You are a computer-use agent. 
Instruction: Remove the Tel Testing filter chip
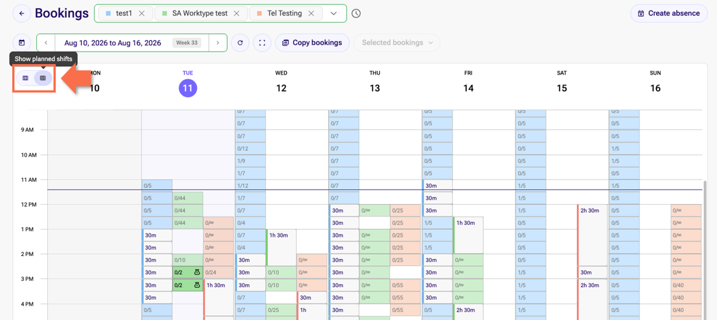(311, 13)
